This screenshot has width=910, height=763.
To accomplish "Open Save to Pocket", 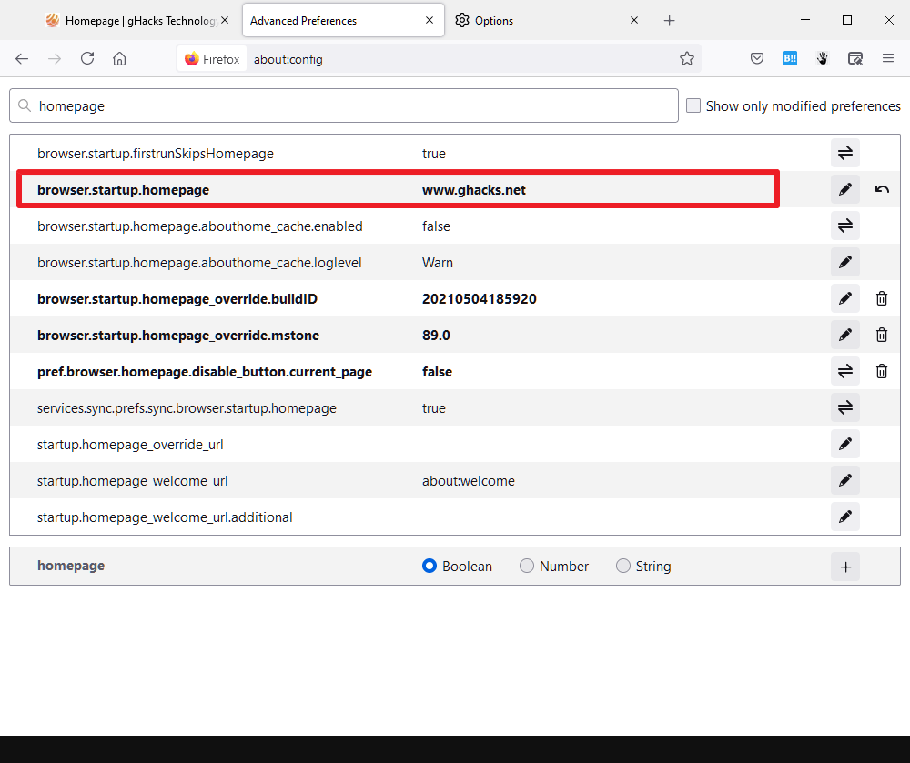I will click(756, 58).
